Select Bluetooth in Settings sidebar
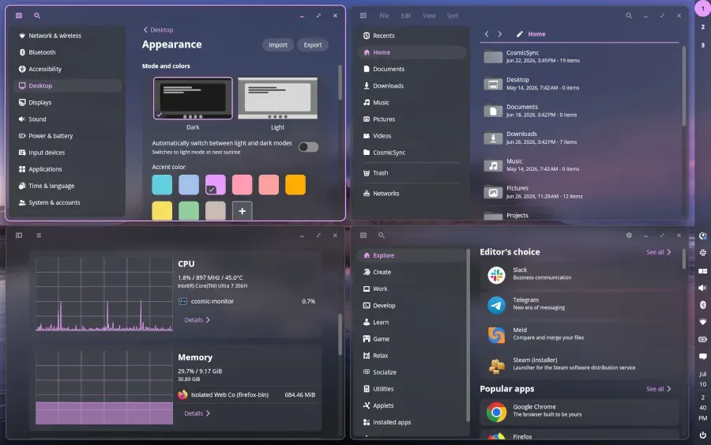Image resolution: width=711 pixels, height=445 pixels. click(68, 52)
